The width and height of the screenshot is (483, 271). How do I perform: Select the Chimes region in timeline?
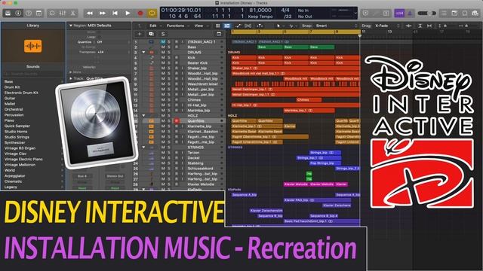coord(309,99)
